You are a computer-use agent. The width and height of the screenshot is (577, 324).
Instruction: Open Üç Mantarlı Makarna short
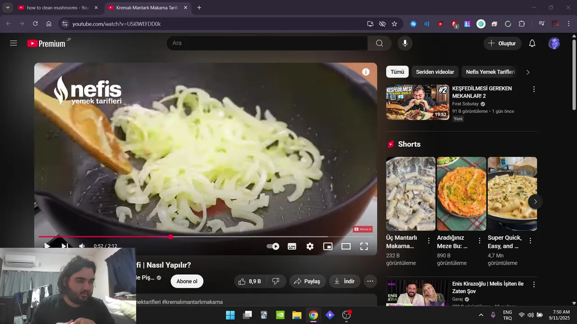tap(411, 193)
